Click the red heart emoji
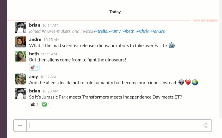 188,83
